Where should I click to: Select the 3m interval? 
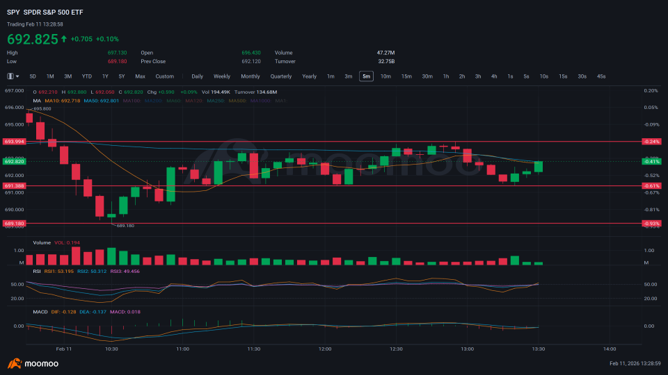pyautogui.click(x=349, y=76)
